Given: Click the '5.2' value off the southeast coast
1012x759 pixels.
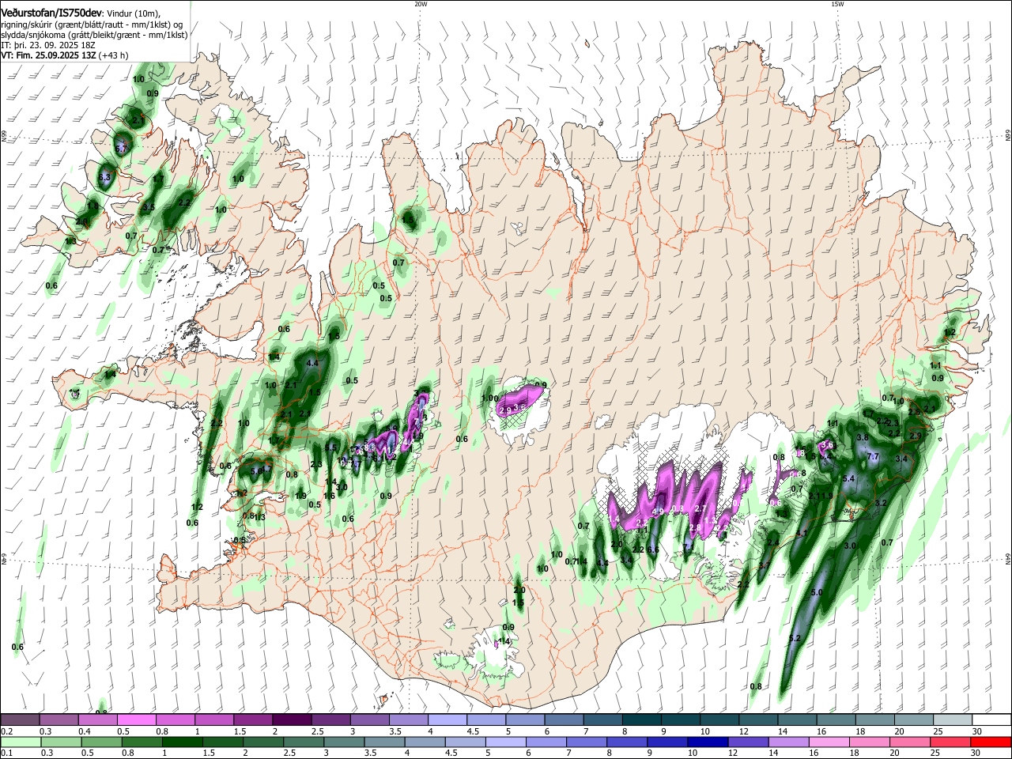Looking at the screenshot, I should [x=795, y=638].
